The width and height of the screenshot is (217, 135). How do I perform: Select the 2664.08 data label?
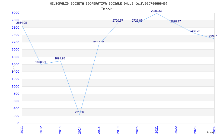(x=22, y=23)
